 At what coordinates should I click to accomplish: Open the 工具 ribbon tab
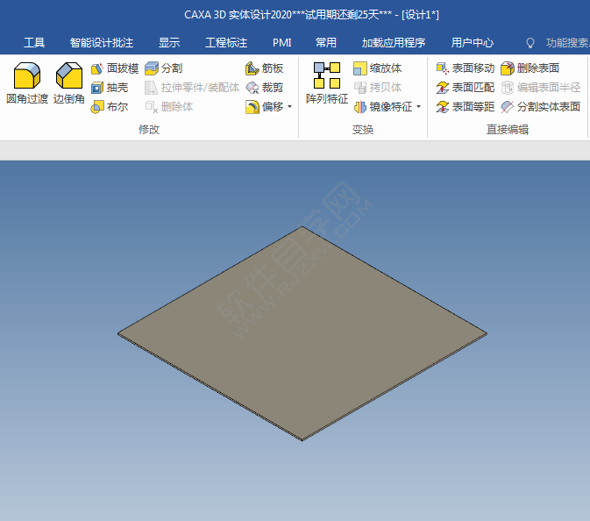pos(34,42)
